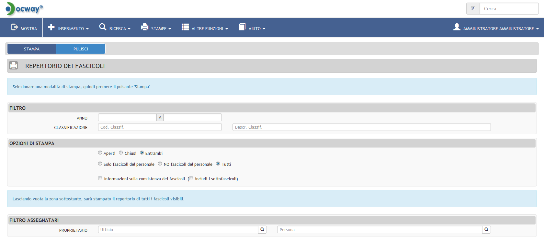Image resolution: width=544 pixels, height=244 pixels.
Task: Click the magnifier icon next to Ufficio field
Action: click(x=262, y=230)
